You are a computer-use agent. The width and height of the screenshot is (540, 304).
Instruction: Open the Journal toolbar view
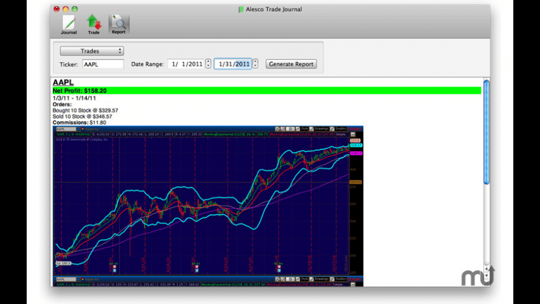[68, 25]
